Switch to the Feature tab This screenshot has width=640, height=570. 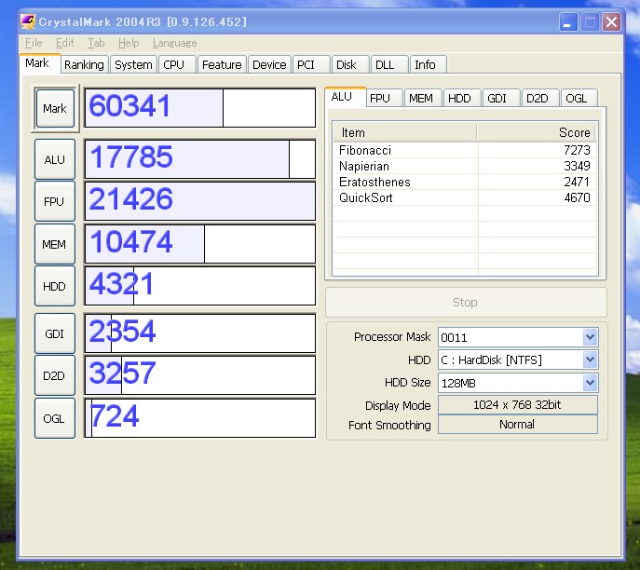pyautogui.click(x=222, y=64)
